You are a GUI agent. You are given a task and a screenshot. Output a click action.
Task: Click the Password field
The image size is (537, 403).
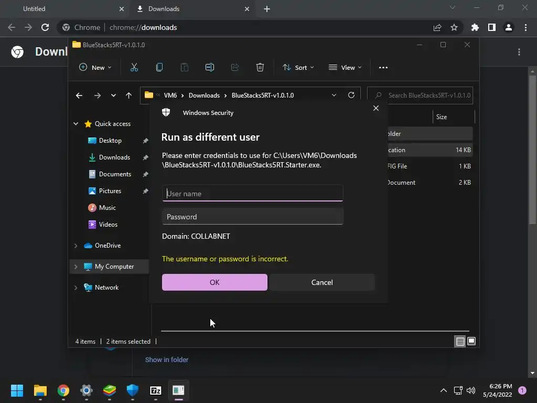pos(252,217)
